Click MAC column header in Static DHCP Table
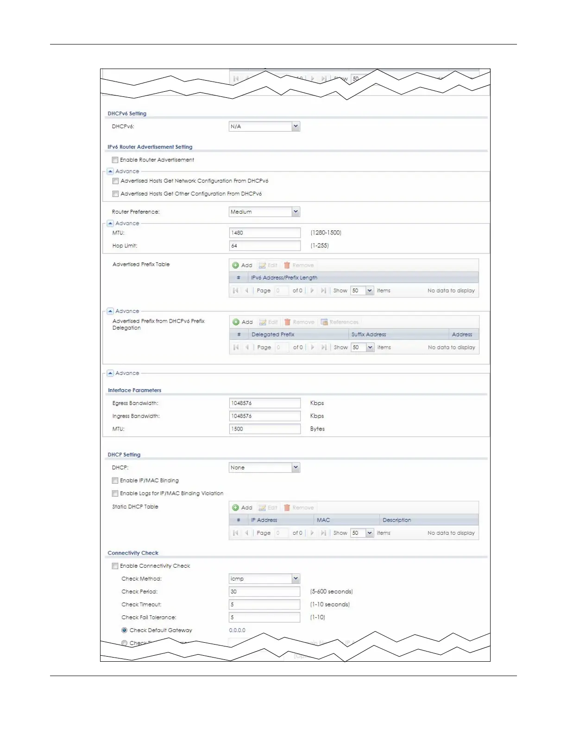 (x=346, y=520)
